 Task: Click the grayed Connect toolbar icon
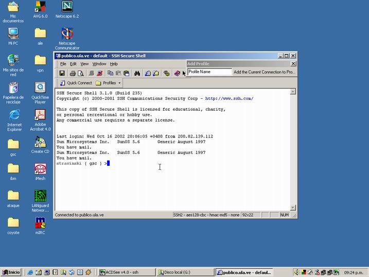coord(91,73)
